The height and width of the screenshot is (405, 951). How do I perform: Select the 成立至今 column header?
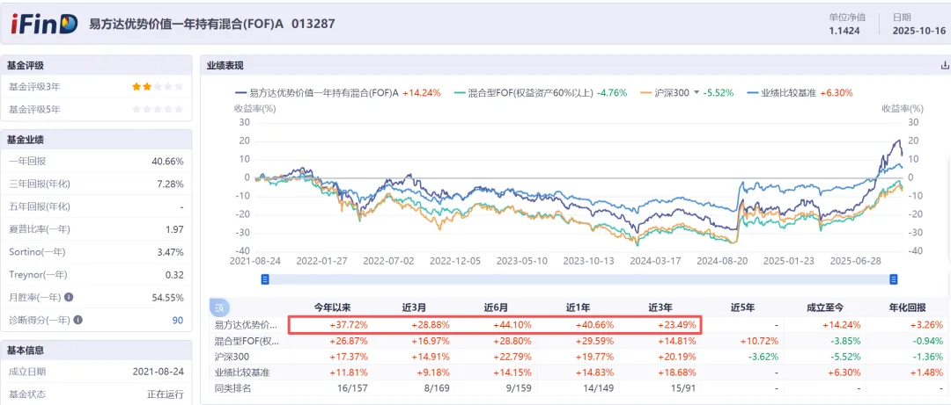(x=827, y=308)
